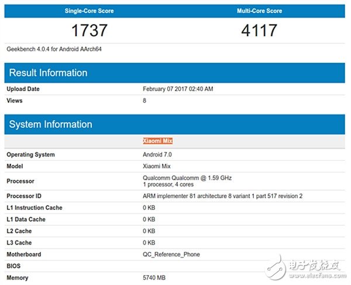The height and width of the screenshot is (285, 351).
Task: Click the 5740 MB memory value
Action: 155,278
